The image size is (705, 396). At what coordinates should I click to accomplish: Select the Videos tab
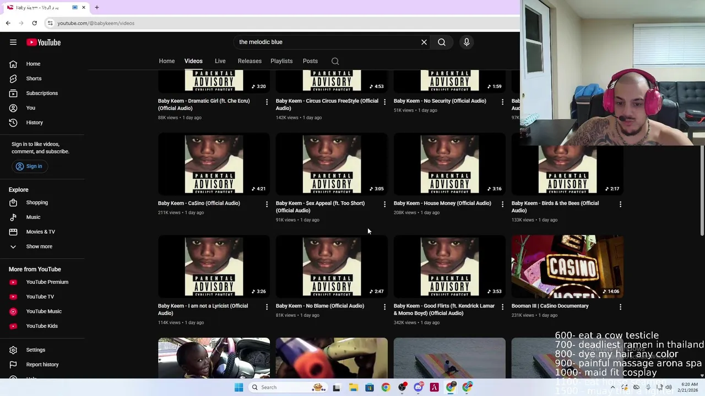tap(193, 61)
